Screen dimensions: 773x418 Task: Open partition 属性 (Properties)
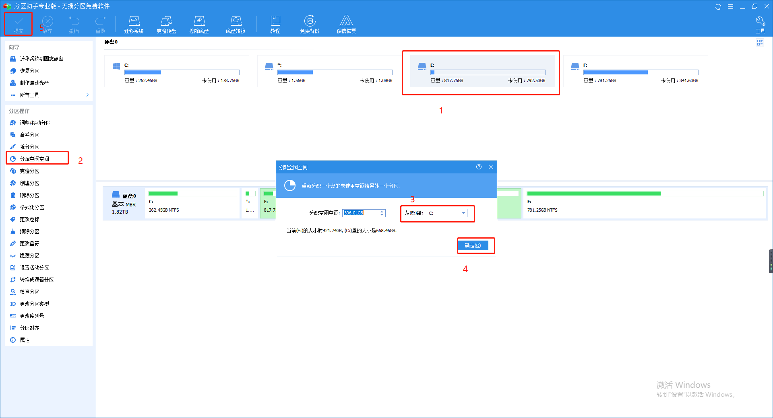25,340
